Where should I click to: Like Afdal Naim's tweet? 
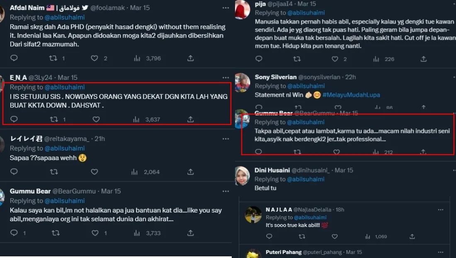[x=95, y=58]
